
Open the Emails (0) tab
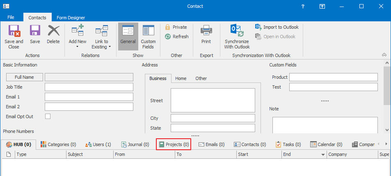(212, 144)
